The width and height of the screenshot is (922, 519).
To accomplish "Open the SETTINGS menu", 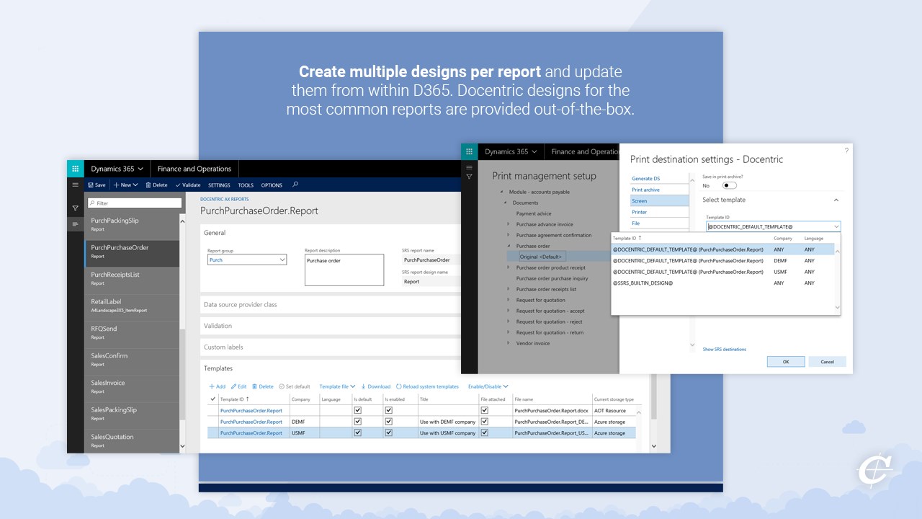I will pyautogui.click(x=220, y=185).
